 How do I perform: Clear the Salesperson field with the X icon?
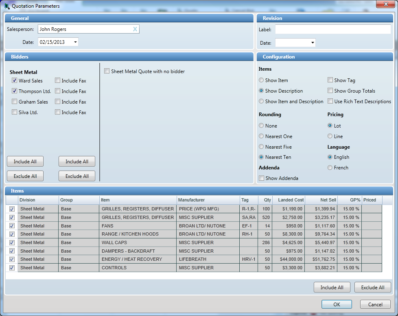[135, 29]
